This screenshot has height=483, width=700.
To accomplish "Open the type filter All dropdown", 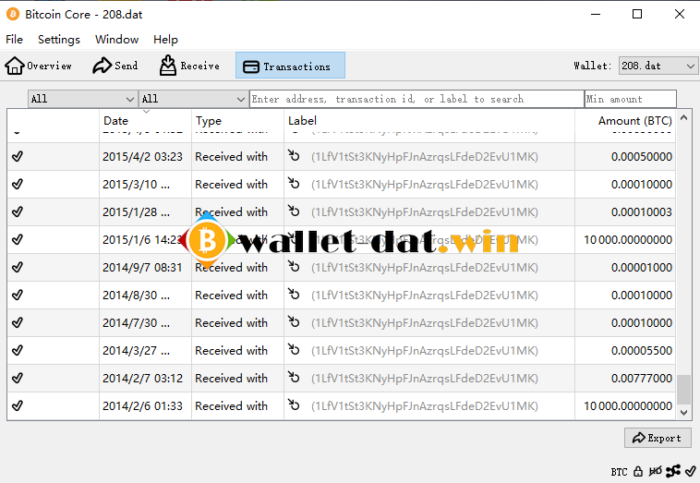I will coord(193,99).
